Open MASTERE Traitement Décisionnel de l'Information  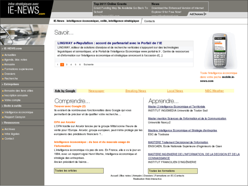(178, 142)
